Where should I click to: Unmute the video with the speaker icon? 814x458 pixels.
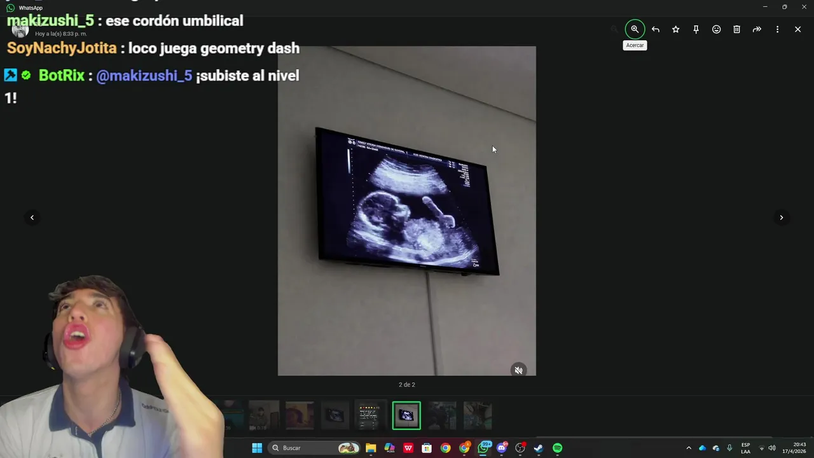tap(519, 370)
